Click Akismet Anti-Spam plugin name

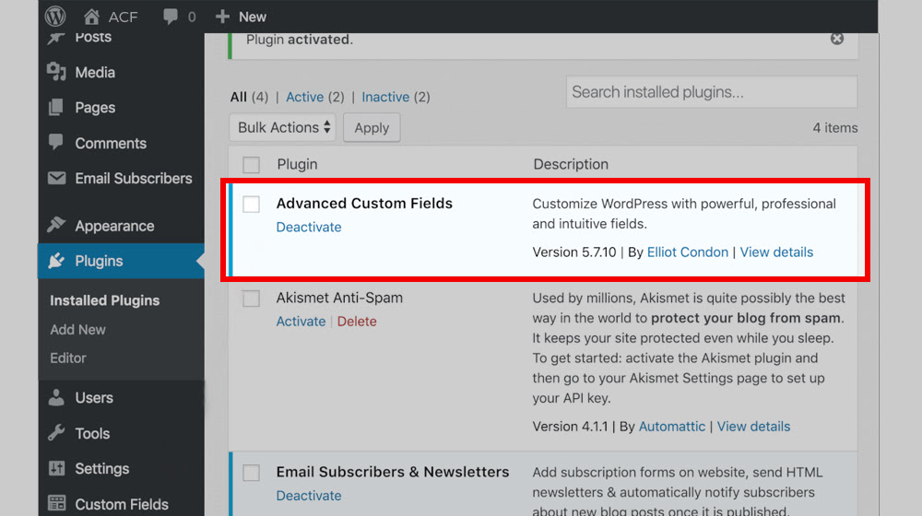(339, 298)
